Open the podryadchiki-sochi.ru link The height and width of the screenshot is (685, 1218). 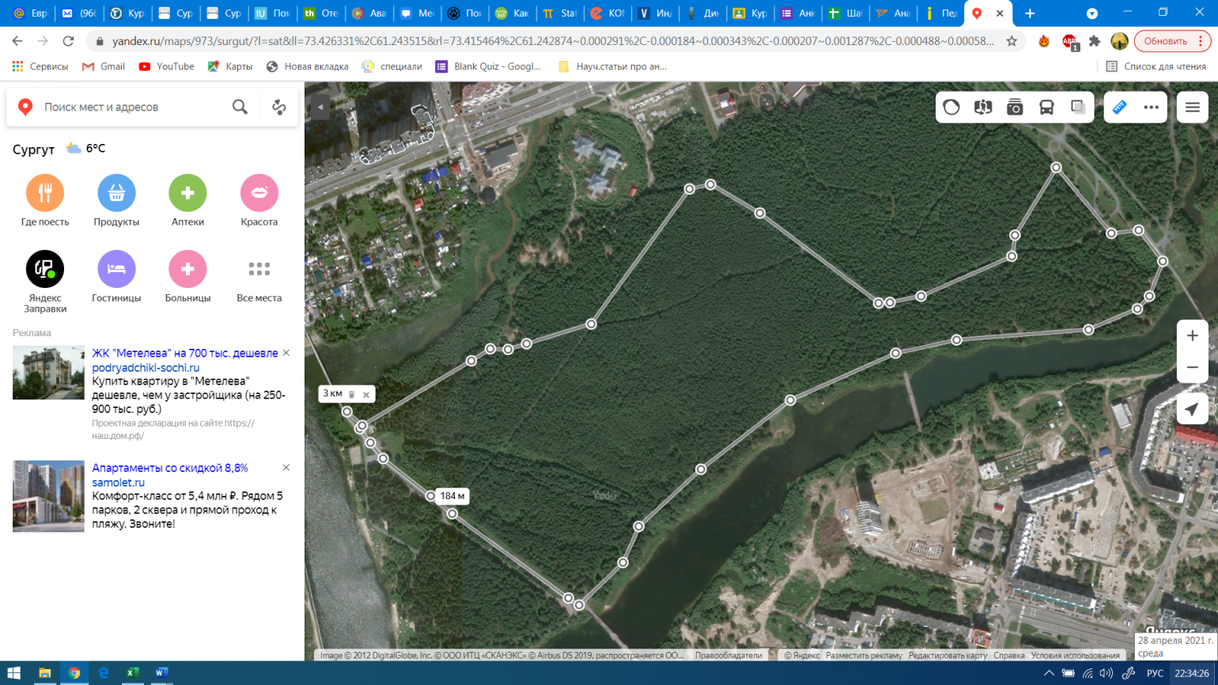coord(146,368)
